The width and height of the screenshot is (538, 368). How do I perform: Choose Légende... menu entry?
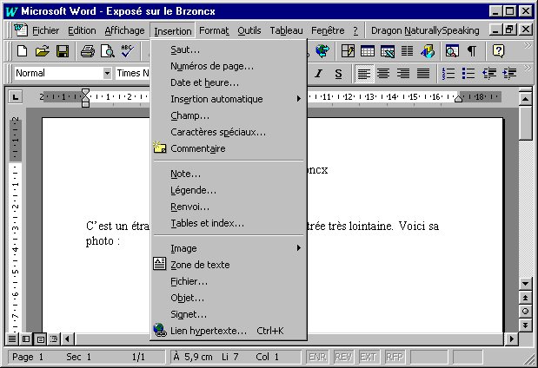pyautogui.click(x=229, y=190)
